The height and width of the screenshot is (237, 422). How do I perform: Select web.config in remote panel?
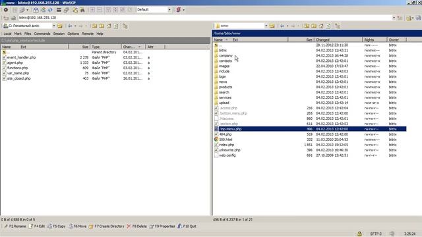point(227,155)
